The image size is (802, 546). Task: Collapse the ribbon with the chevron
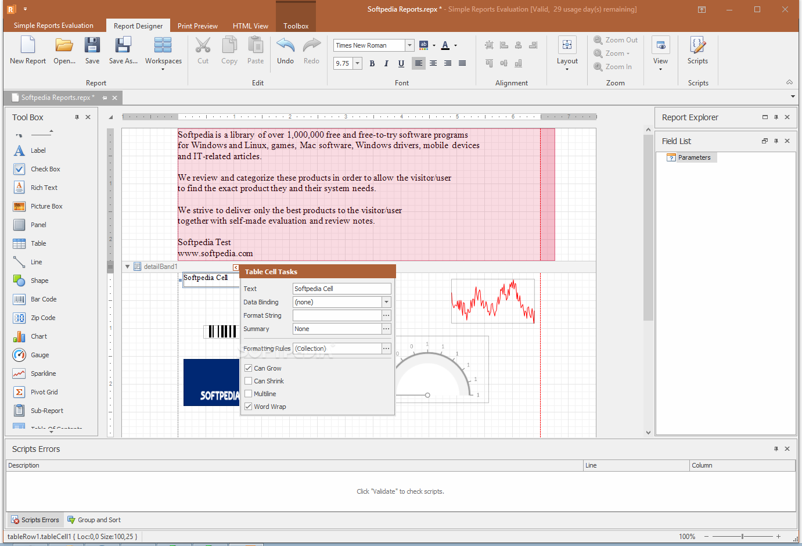(789, 82)
